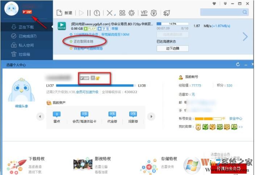255x175 pixels.
Task: Open the 会员可加速升级 link
Action: (87, 92)
